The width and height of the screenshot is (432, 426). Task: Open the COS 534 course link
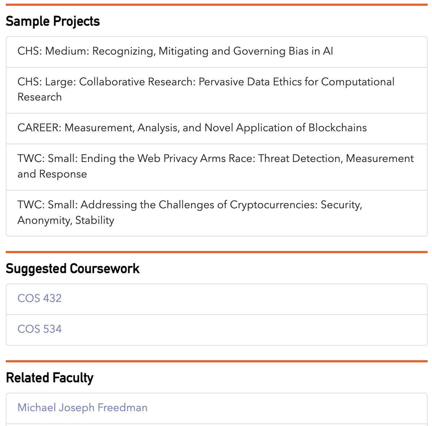tap(39, 329)
